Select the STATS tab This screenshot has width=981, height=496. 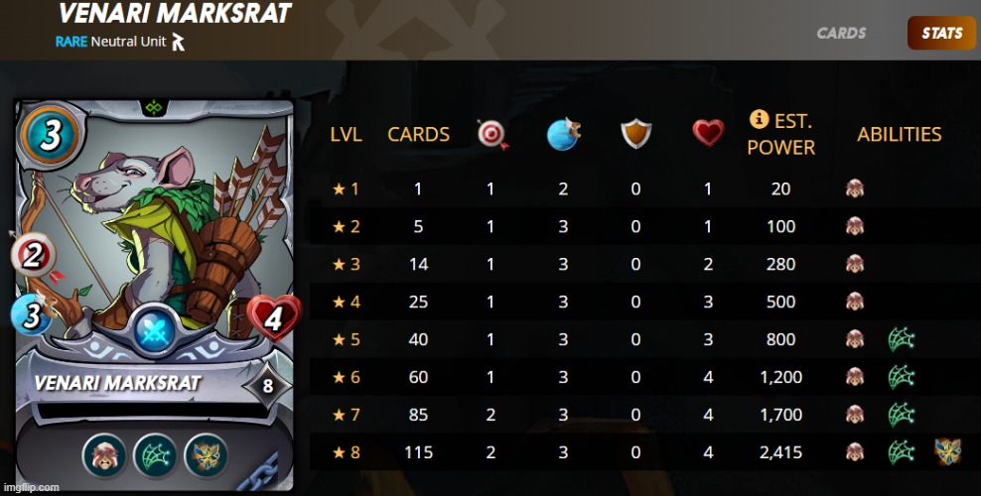(x=941, y=33)
